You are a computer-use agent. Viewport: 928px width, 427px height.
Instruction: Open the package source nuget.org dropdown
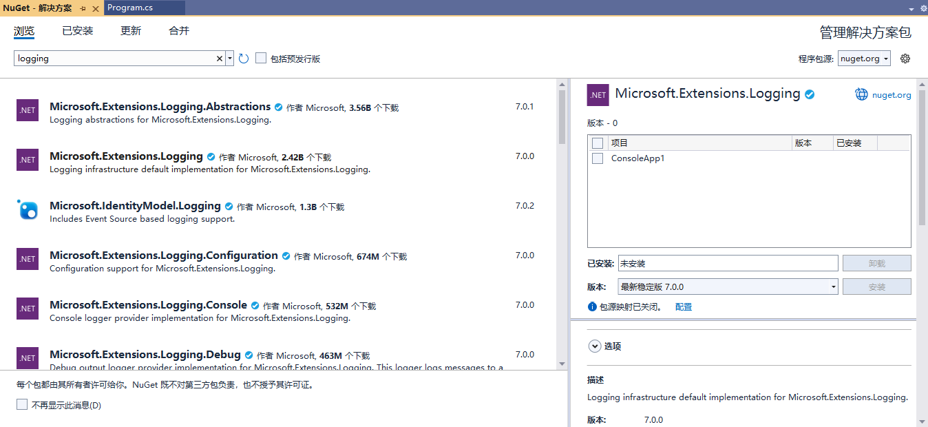864,59
